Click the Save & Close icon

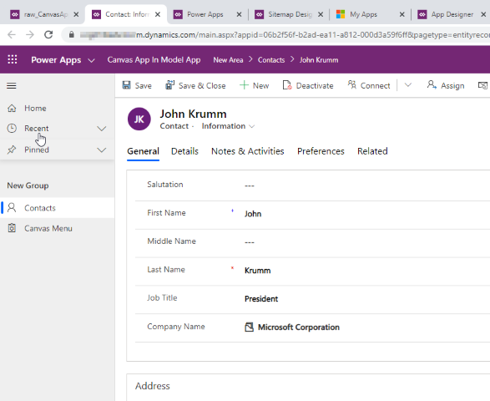(x=170, y=85)
